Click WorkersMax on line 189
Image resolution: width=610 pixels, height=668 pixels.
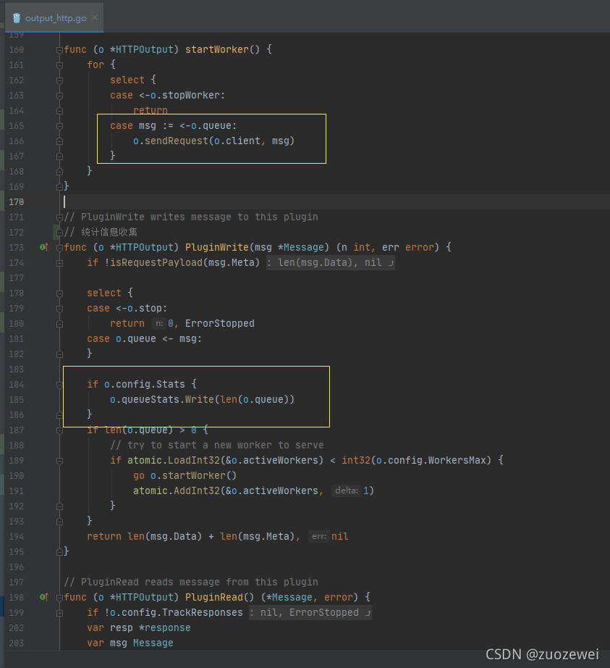(x=457, y=460)
